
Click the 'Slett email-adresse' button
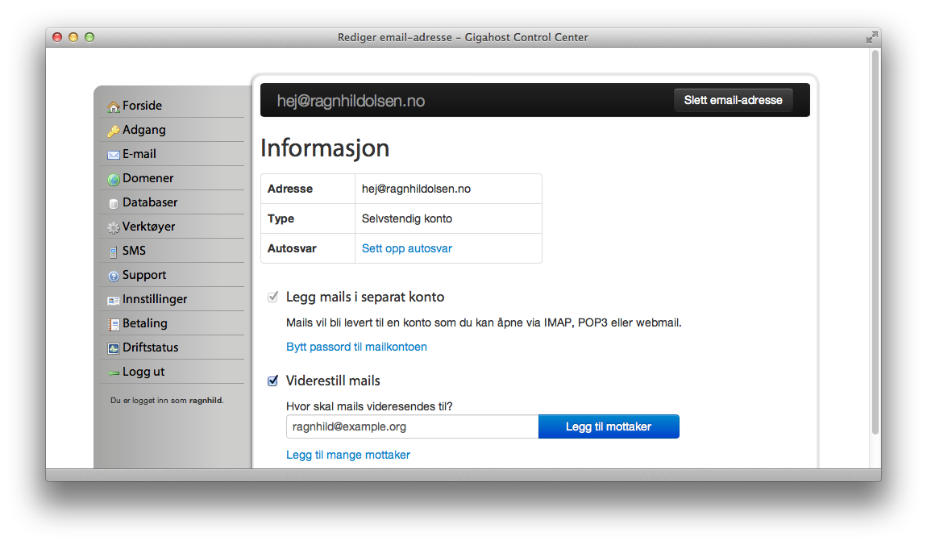point(733,100)
